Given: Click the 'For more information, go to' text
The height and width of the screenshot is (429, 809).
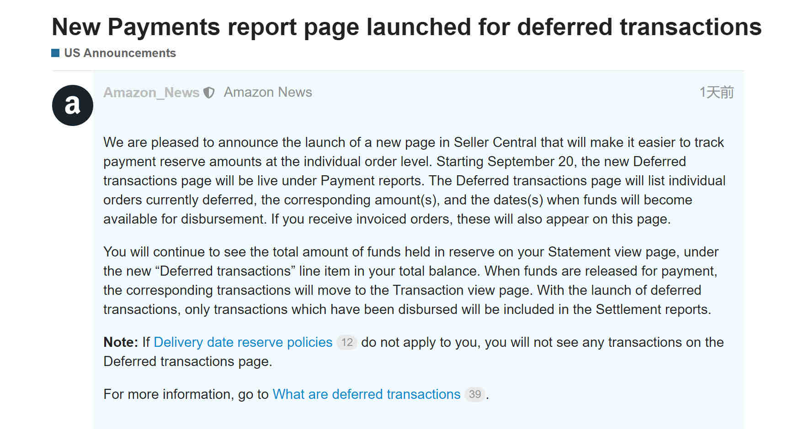Looking at the screenshot, I should pos(186,394).
